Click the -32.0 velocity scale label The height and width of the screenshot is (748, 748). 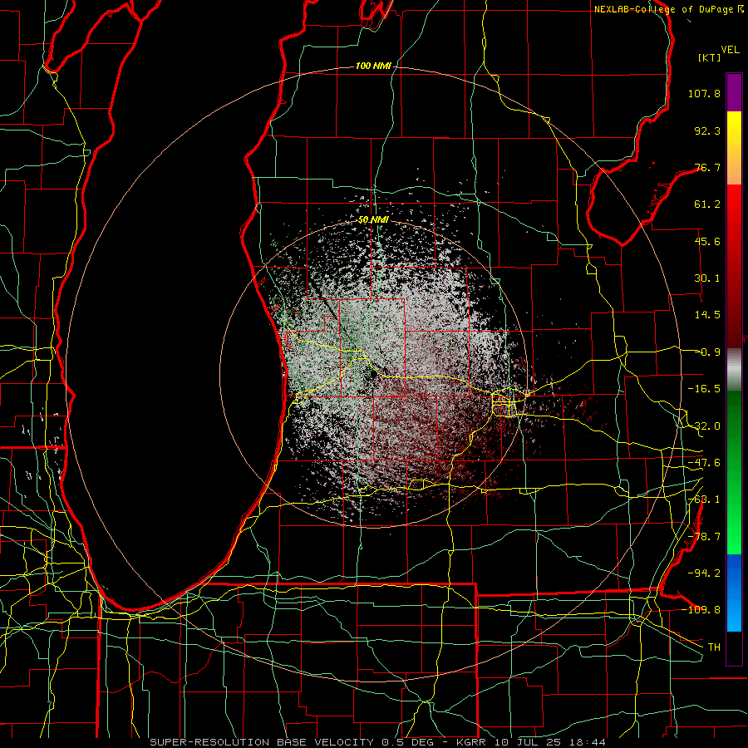pyautogui.click(x=704, y=426)
